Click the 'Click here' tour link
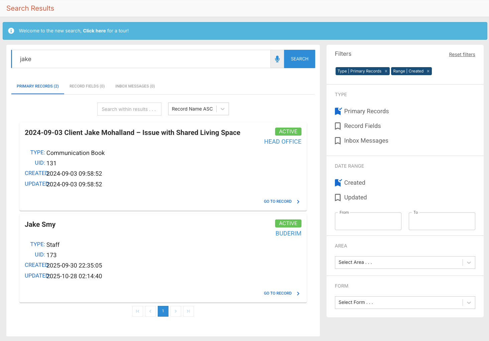The width and height of the screenshot is (489, 341). click(x=94, y=31)
